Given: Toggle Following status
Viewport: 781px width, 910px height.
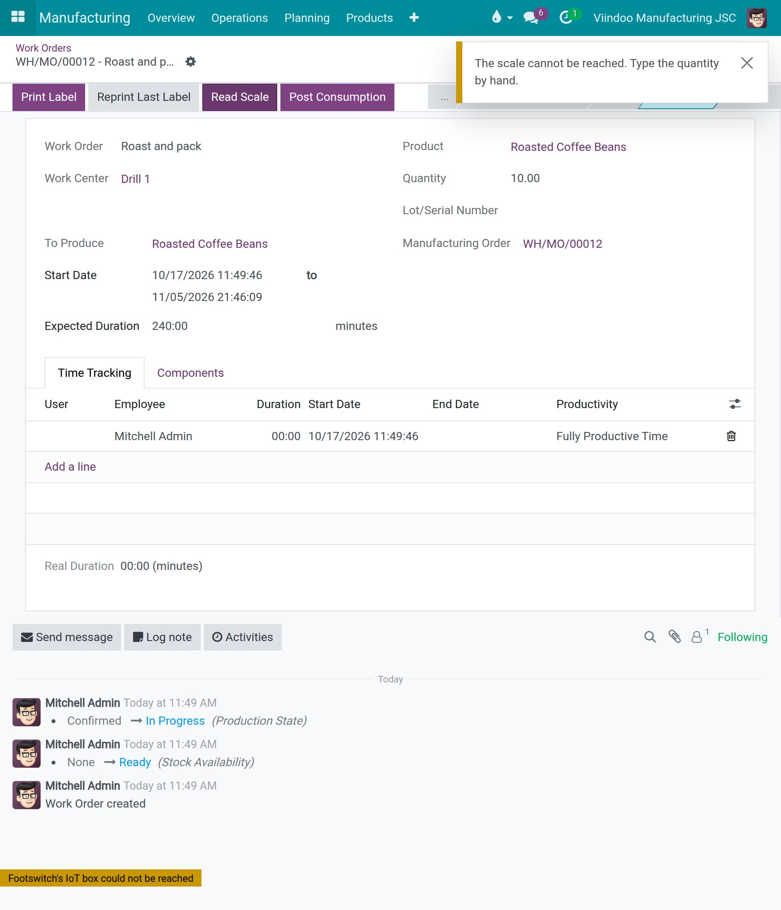Looking at the screenshot, I should 742,637.
